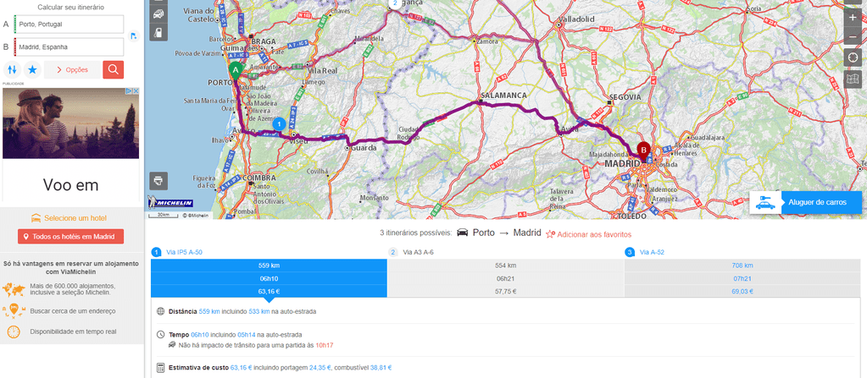Viewport: 867px width, 378px height.
Task: Click the traffic cars icon on the map
Action: (x=158, y=14)
